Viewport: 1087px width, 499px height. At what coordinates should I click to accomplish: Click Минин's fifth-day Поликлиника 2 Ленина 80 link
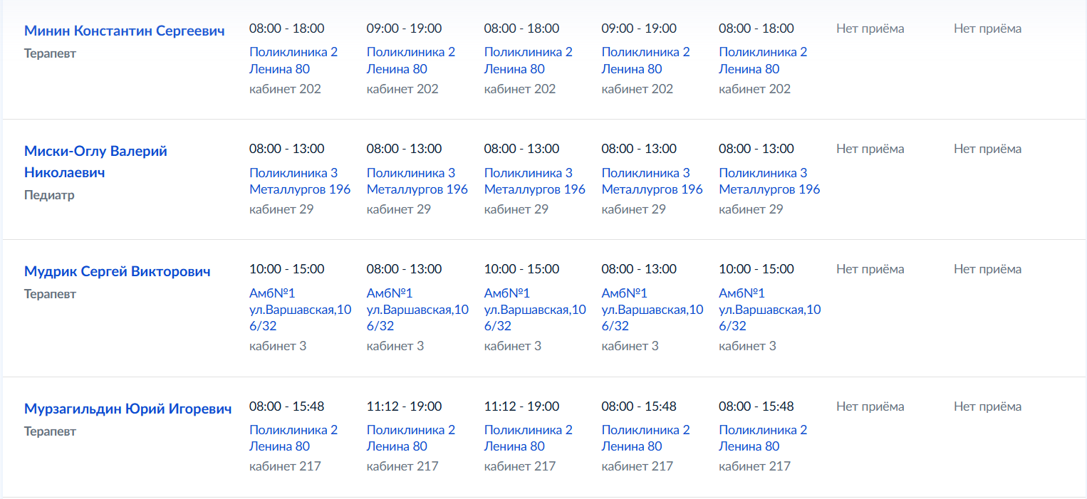763,61
